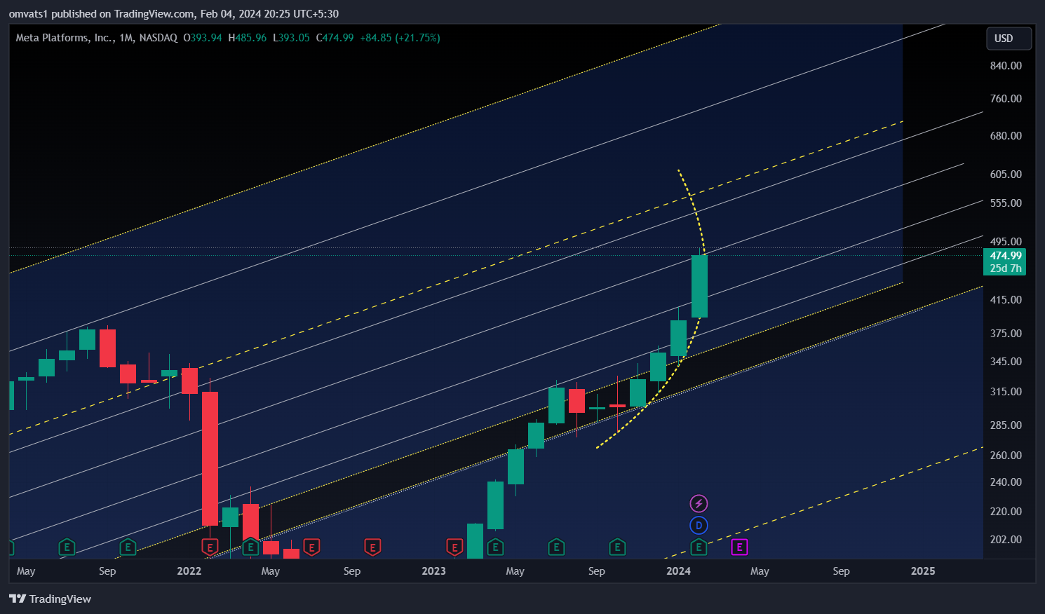
Task: Click the 25d 7h bar countdown label
Action: point(1005,268)
